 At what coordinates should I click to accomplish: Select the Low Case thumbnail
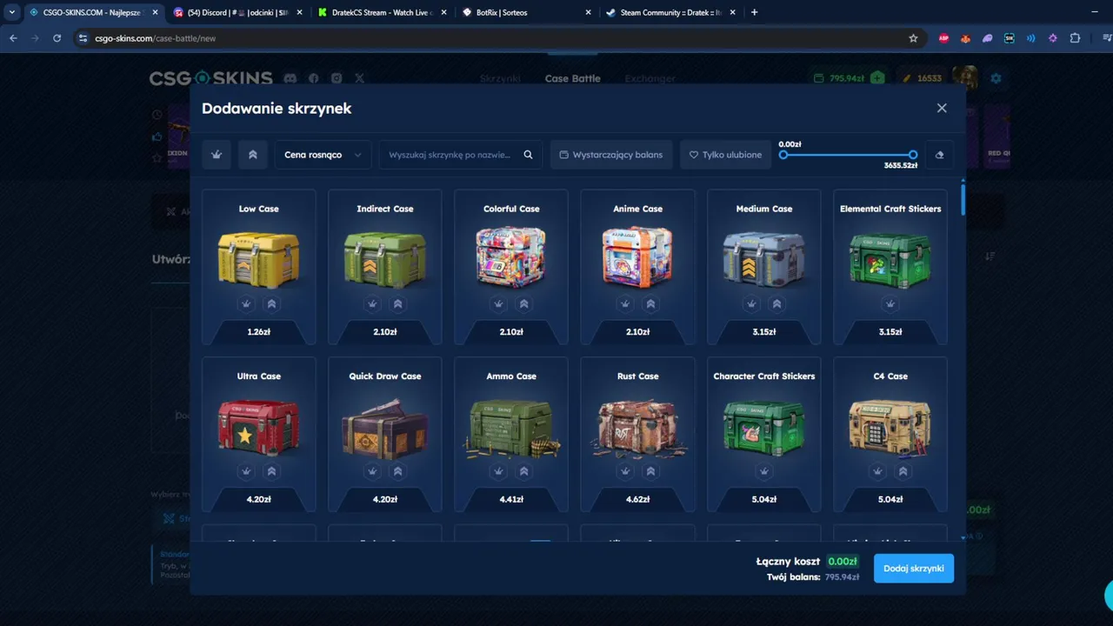coord(258,258)
